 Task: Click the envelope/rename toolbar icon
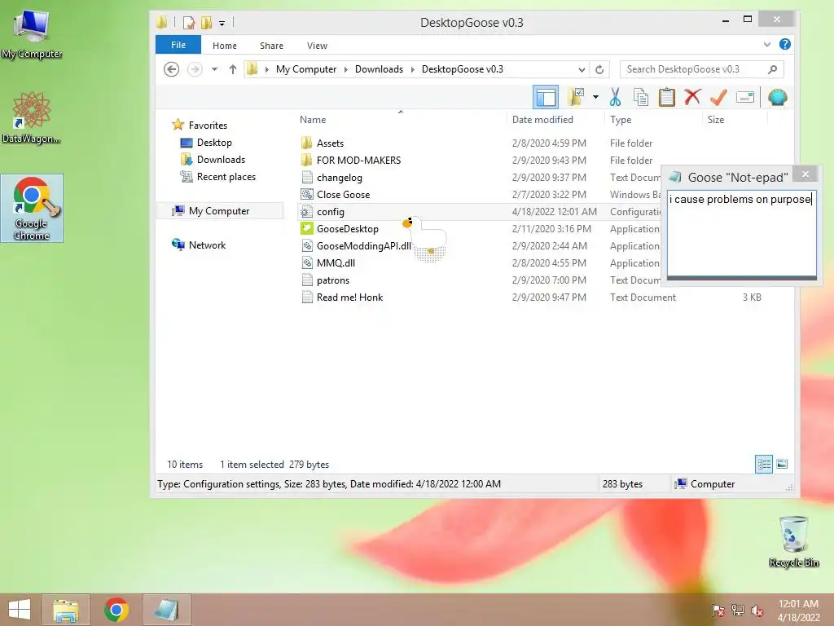coord(744,98)
